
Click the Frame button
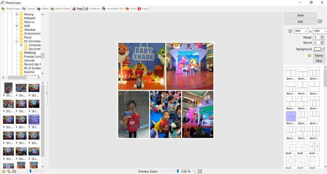[319, 56]
